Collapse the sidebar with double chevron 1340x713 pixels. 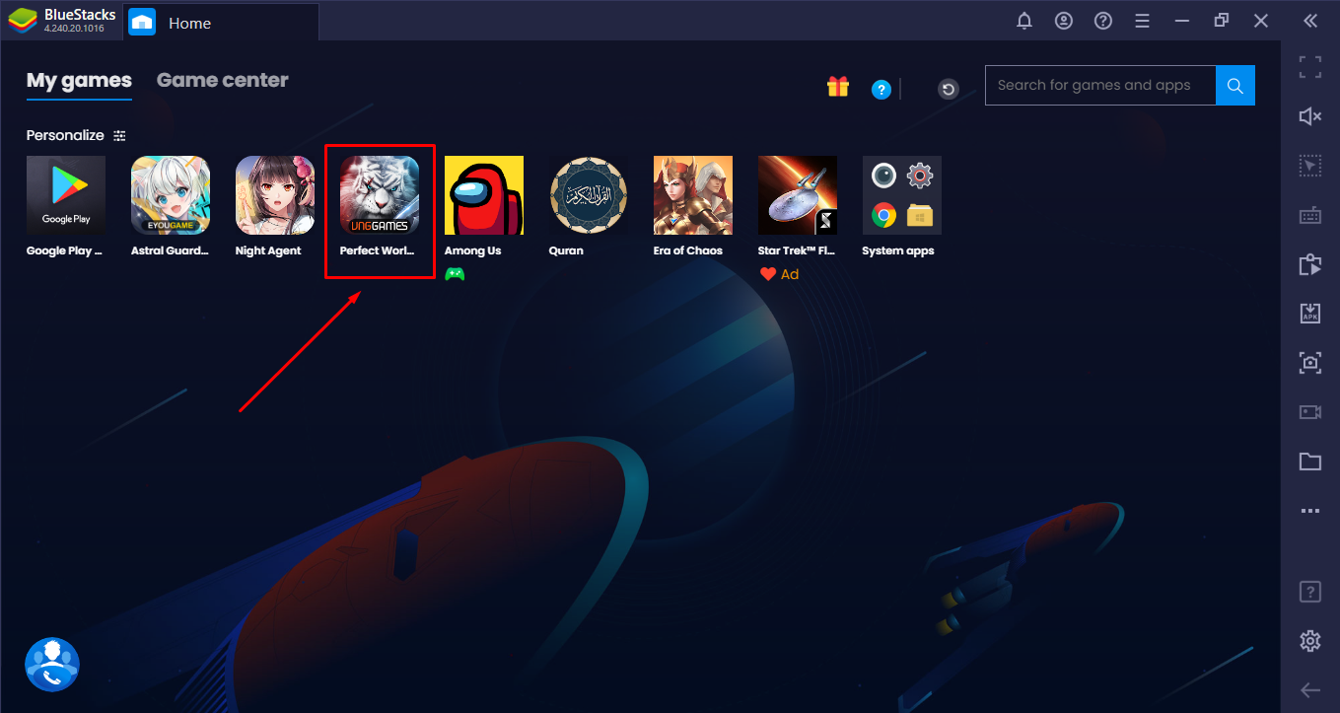pyautogui.click(x=1309, y=21)
